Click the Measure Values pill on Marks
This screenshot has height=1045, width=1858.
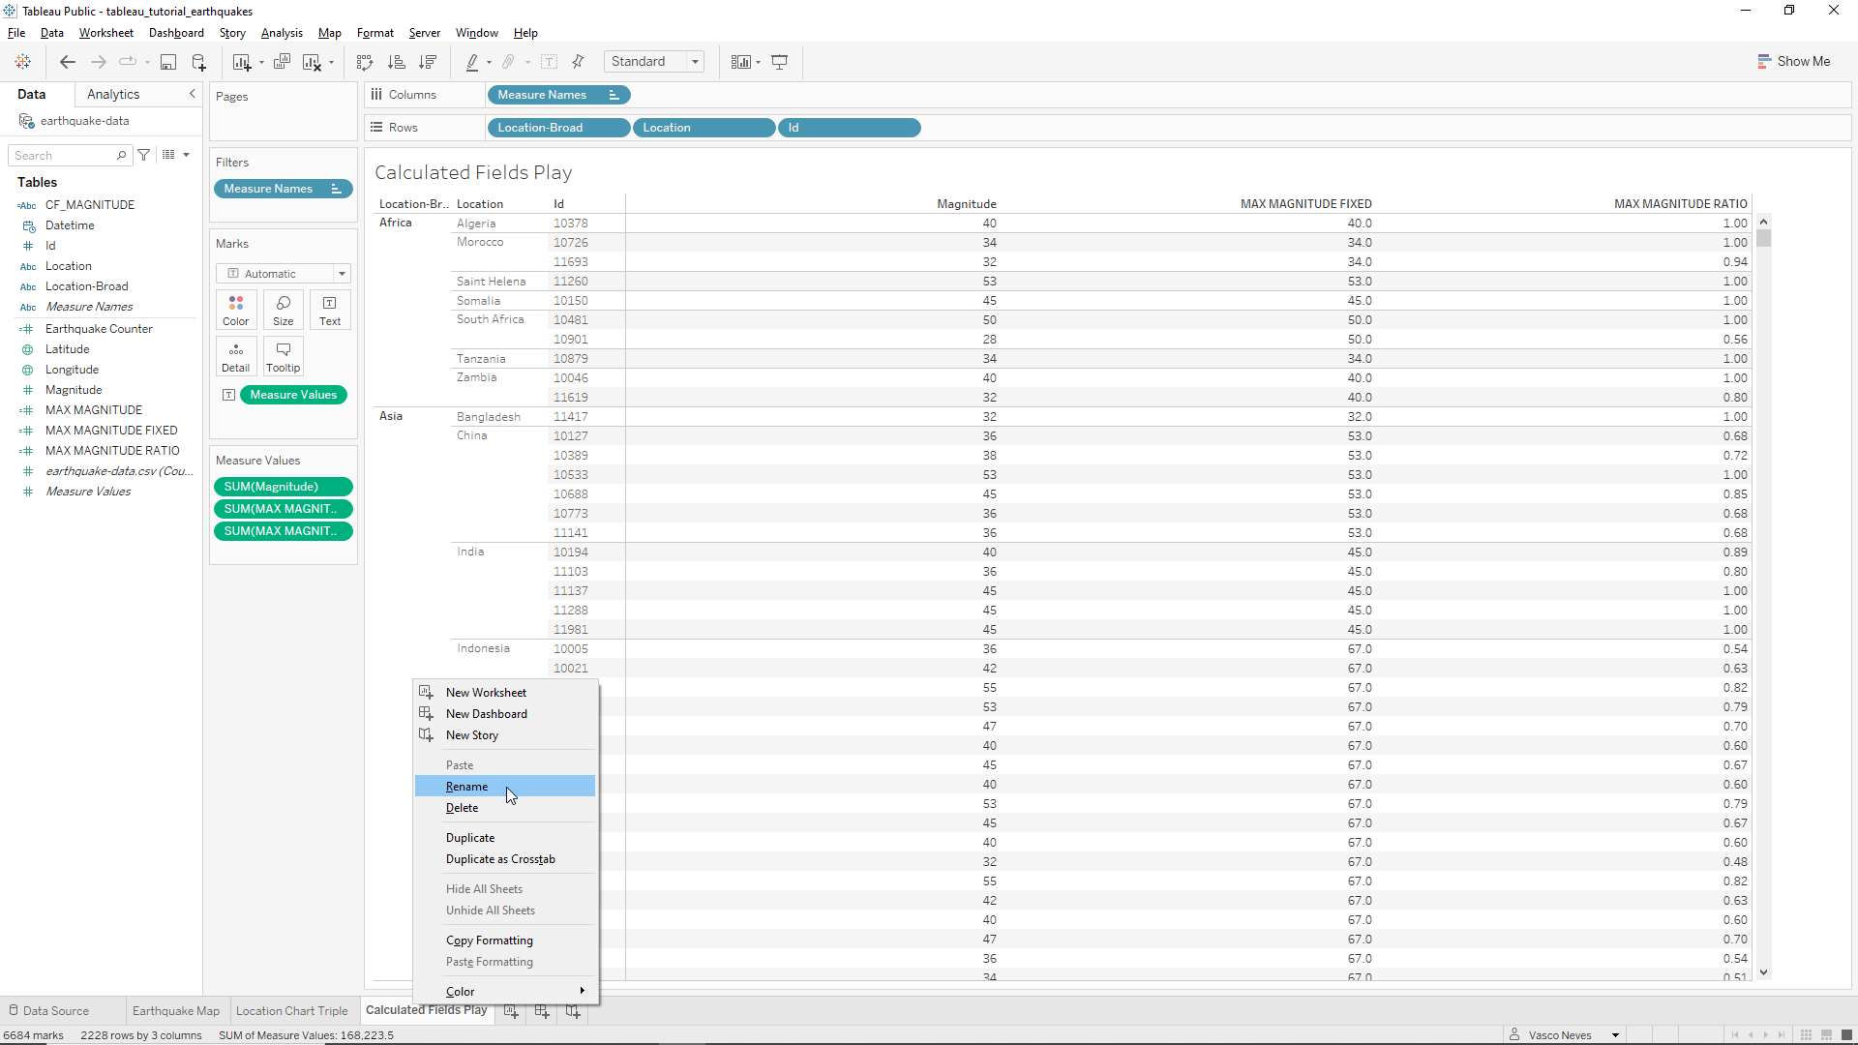293,395
